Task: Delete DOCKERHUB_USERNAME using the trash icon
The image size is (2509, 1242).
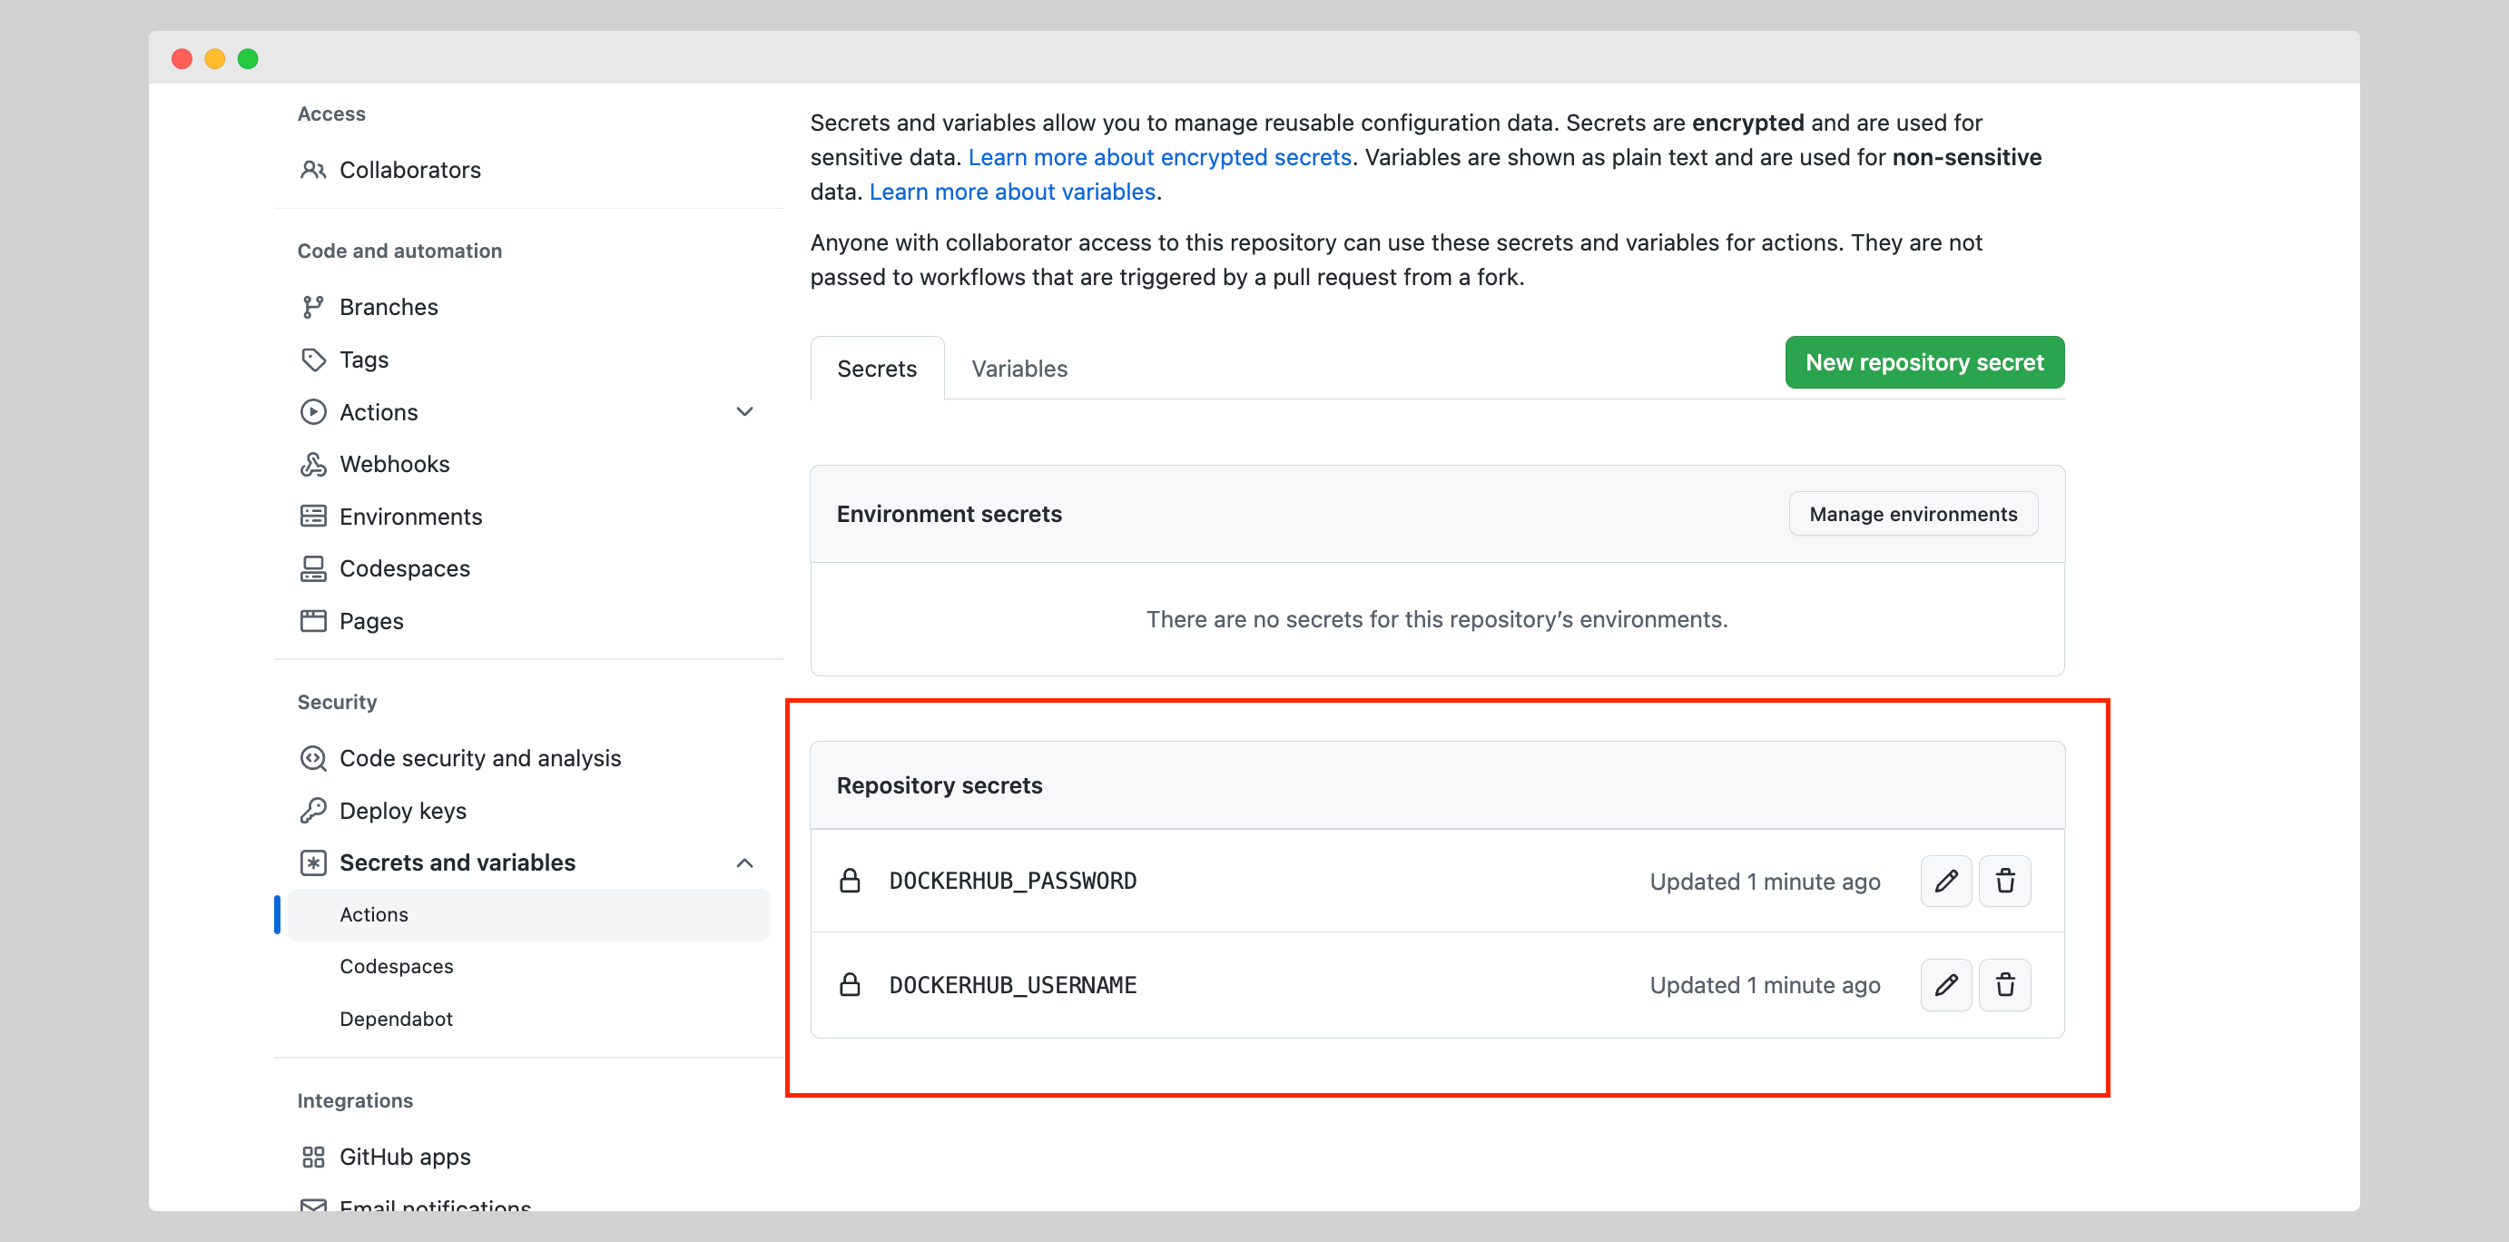Action: [x=2004, y=985]
